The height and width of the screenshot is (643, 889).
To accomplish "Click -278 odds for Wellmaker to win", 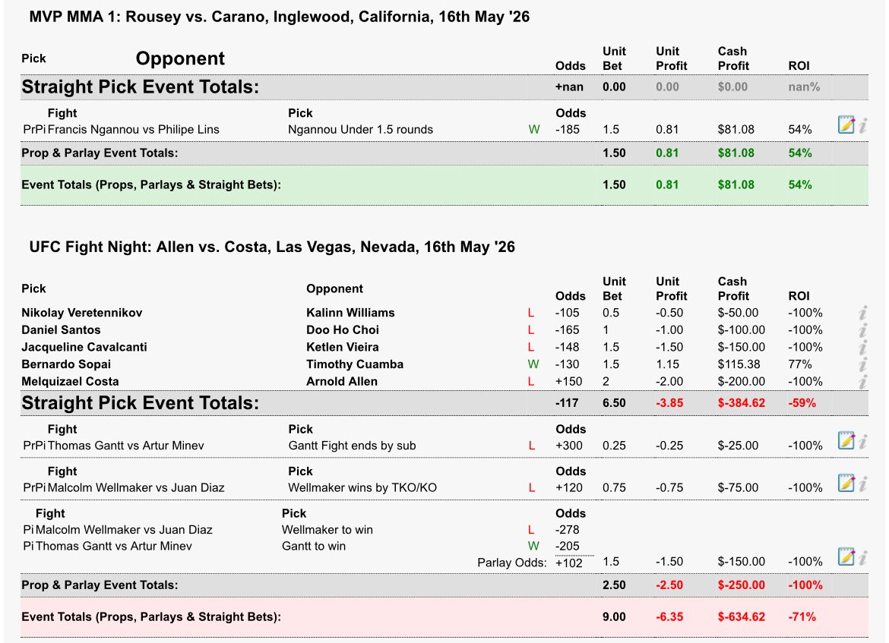I will tap(567, 530).
